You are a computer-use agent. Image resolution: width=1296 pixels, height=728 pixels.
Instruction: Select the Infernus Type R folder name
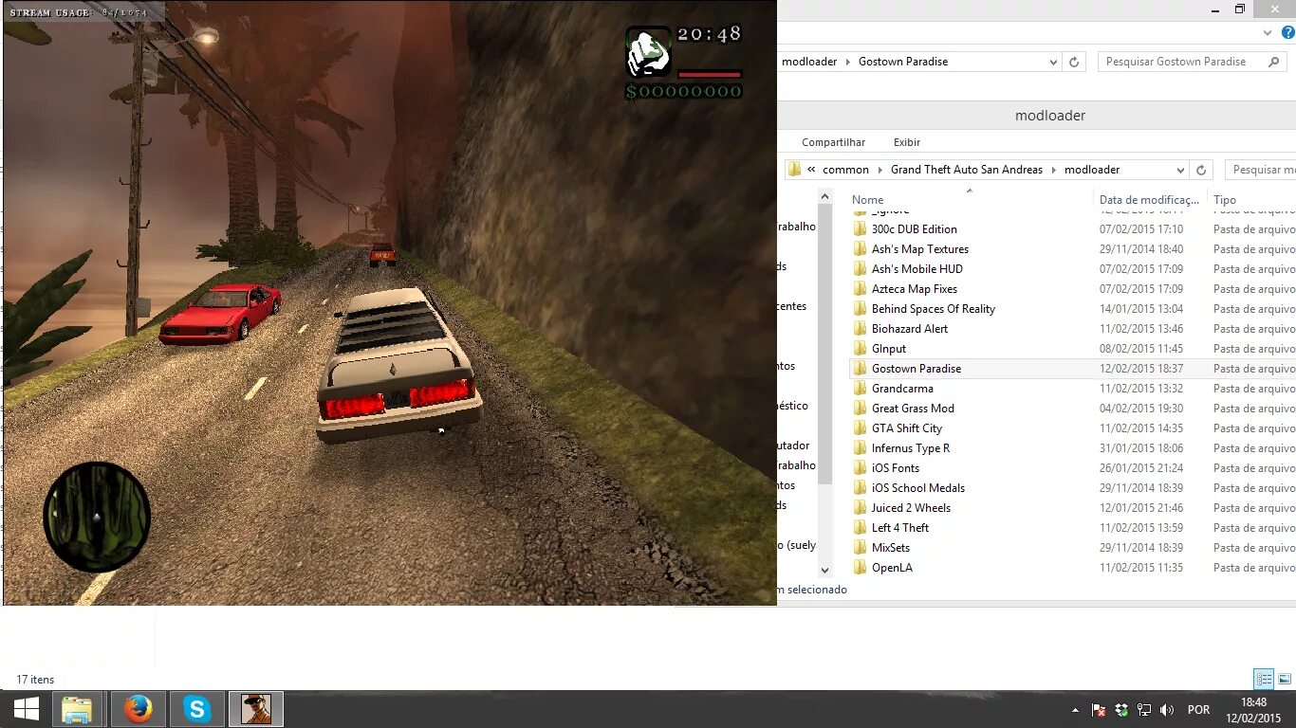coord(911,448)
